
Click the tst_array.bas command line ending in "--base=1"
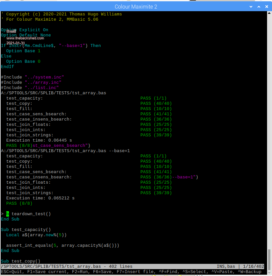point(65,151)
